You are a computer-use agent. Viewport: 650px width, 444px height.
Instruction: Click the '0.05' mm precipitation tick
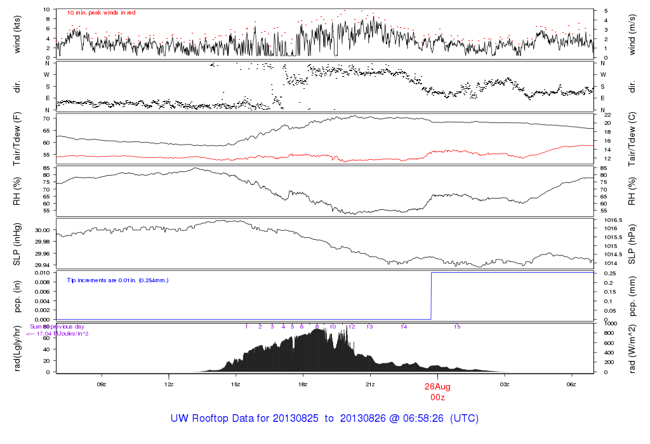pyautogui.click(x=610, y=311)
